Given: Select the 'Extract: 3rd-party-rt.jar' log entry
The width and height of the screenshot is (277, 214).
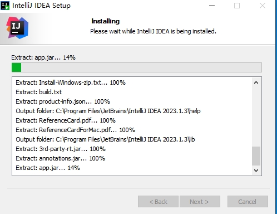Looking at the screenshot, I should (61, 149).
